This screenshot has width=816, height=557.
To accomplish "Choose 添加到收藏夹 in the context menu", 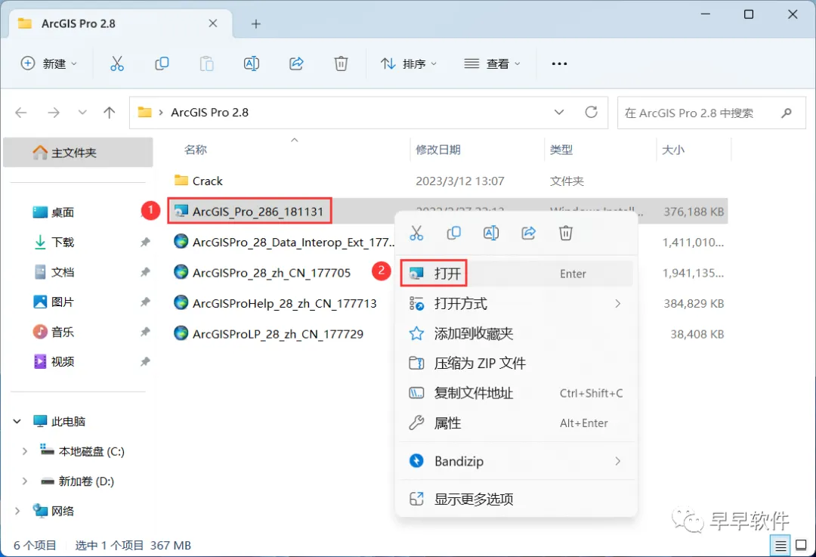I will click(516, 334).
